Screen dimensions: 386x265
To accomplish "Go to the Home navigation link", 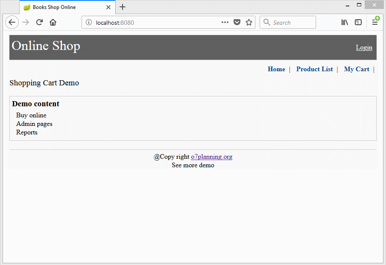I will [276, 69].
